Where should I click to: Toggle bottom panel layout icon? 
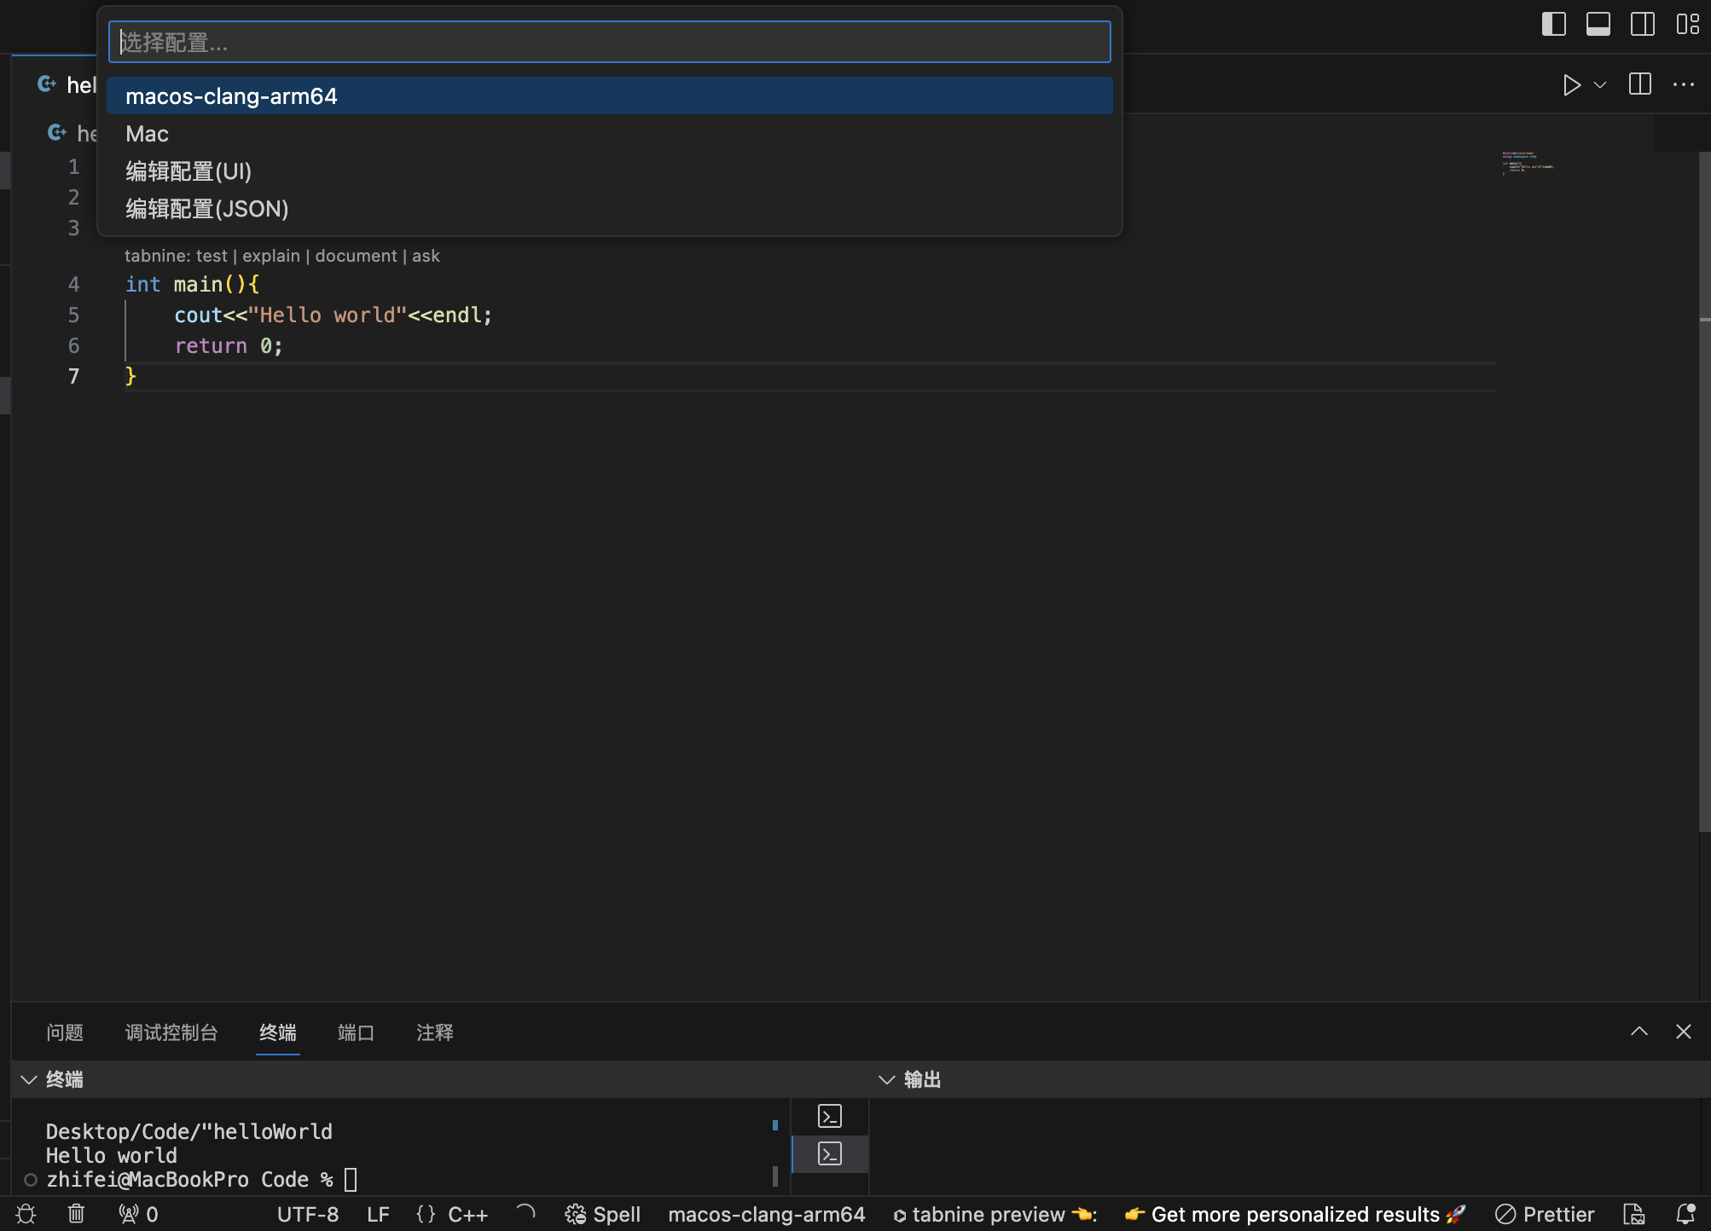pyautogui.click(x=1598, y=24)
